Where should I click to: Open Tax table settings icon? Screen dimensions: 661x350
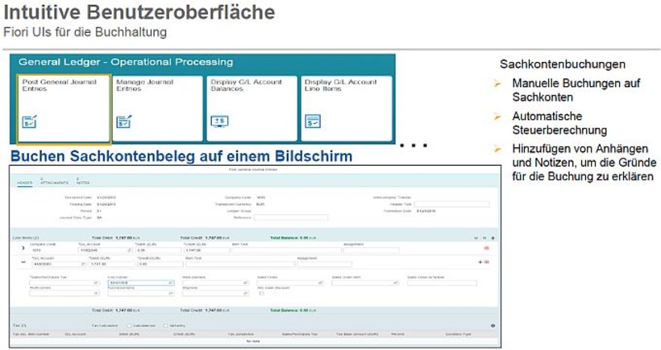pos(493,326)
